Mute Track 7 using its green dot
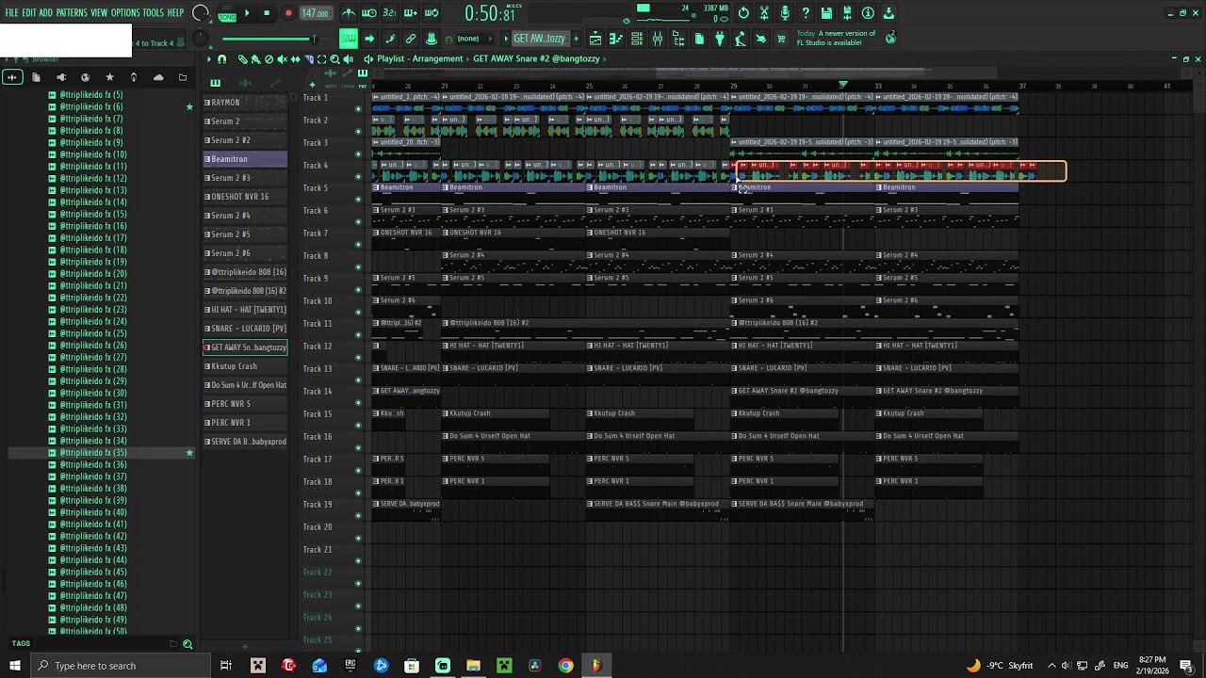The image size is (1206, 678). pos(358,244)
